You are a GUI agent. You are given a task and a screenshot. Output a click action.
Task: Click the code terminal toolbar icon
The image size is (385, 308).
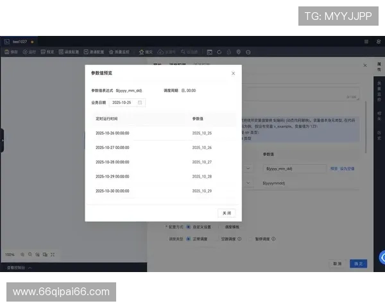(x=209, y=52)
